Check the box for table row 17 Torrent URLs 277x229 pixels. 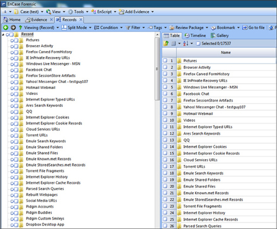tap(165, 166)
